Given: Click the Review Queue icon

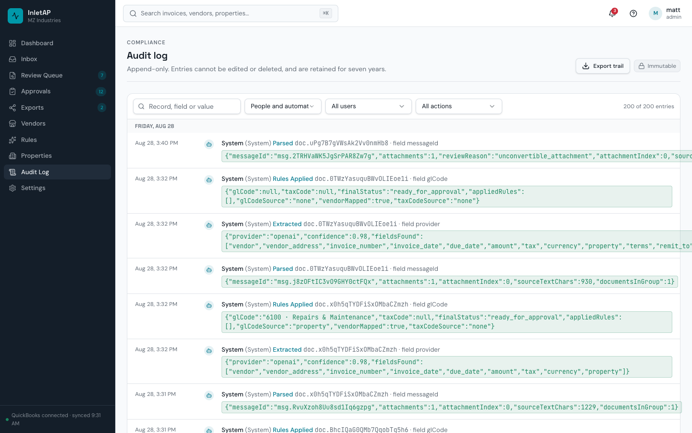Looking at the screenshot, I should click(x=12, y=76).
